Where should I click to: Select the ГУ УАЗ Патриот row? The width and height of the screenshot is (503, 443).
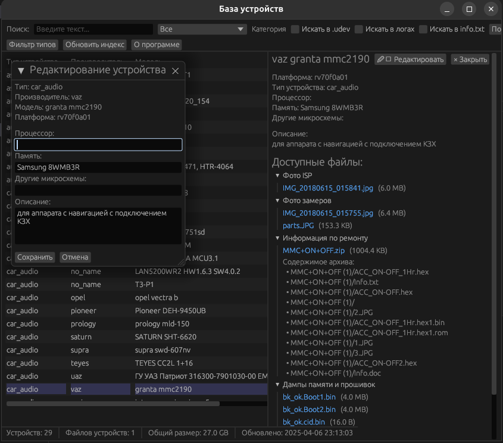(x=137, y=376)
